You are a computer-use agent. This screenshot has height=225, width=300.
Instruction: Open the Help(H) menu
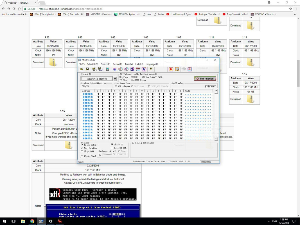click(139, 64)
